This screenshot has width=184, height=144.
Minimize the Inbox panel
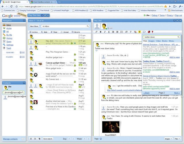(x=89, y=20)
